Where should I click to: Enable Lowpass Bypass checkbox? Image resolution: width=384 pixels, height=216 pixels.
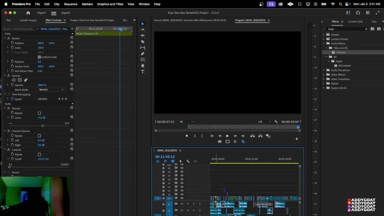point(39,154)
